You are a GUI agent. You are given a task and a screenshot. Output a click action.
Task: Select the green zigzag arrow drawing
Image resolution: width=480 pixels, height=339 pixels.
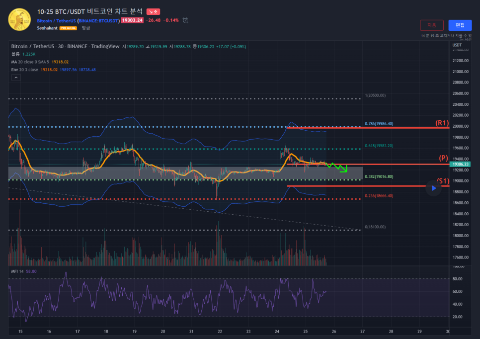tap(337, 167)
